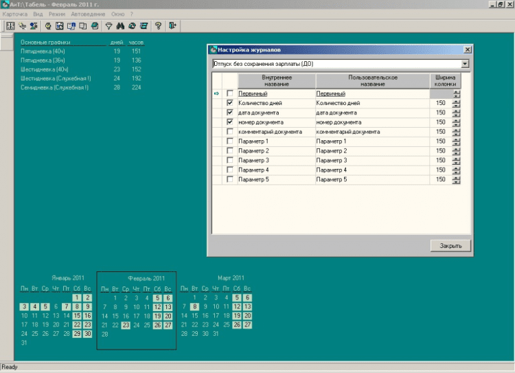The width and height of the screenshot is (515, 373).
Task: Click the refresh arrows toolbar icon
Action: tap(132, 26)
